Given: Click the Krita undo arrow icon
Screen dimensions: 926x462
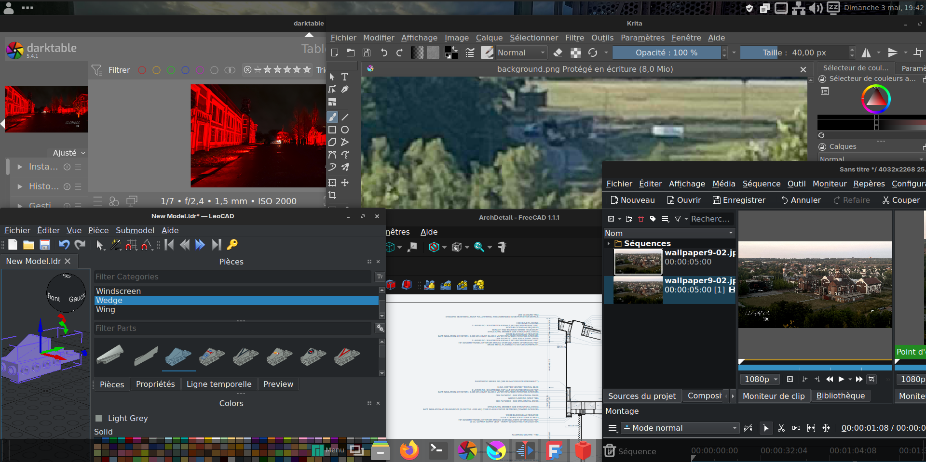Looking at the screenshot, I should point(384,53).
